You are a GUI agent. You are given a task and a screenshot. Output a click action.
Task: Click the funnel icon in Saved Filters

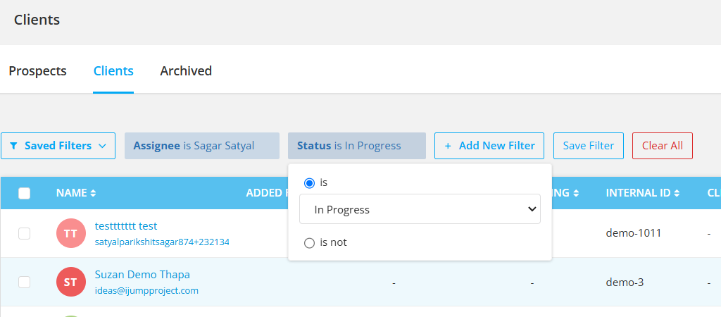(x=14, y=146)
